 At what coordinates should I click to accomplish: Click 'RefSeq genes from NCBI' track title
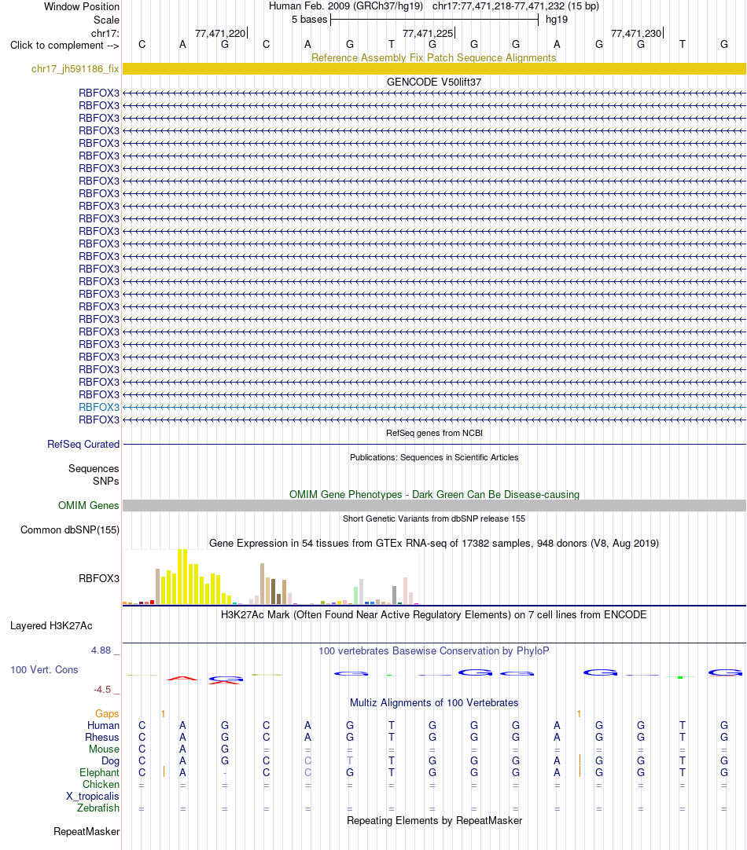tap(434, 433)
